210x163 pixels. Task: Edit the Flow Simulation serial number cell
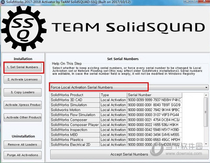click(x=154, y=115)
